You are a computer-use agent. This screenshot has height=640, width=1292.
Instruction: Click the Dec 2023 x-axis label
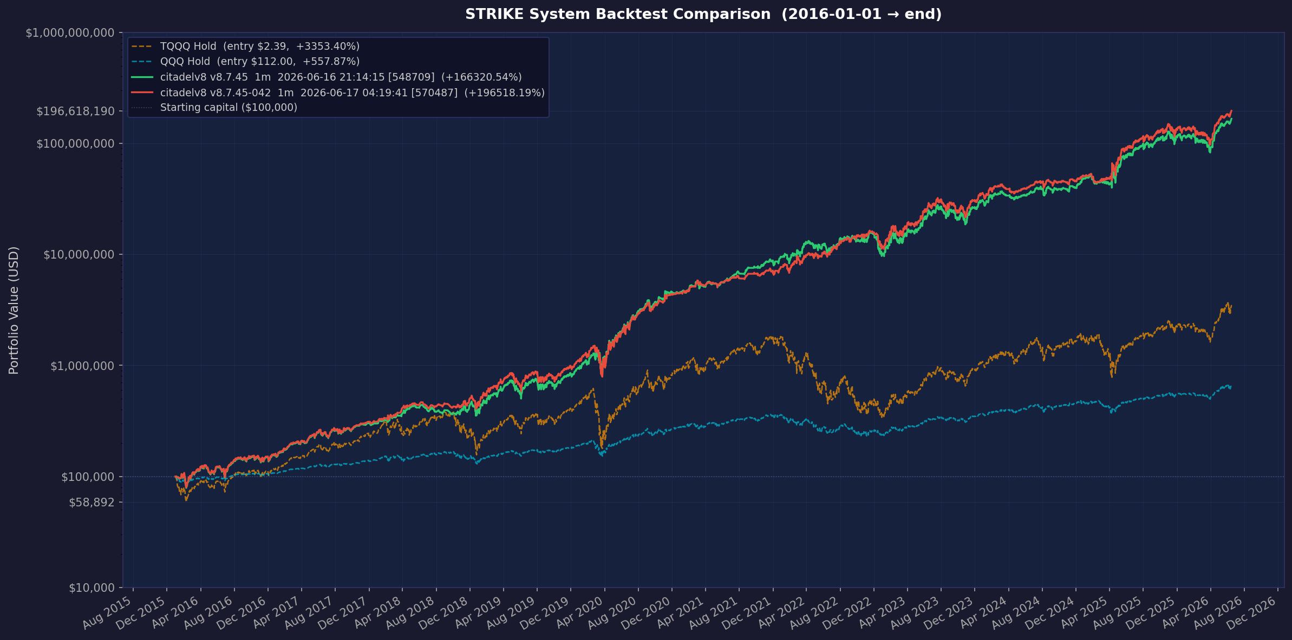[949, 612]
